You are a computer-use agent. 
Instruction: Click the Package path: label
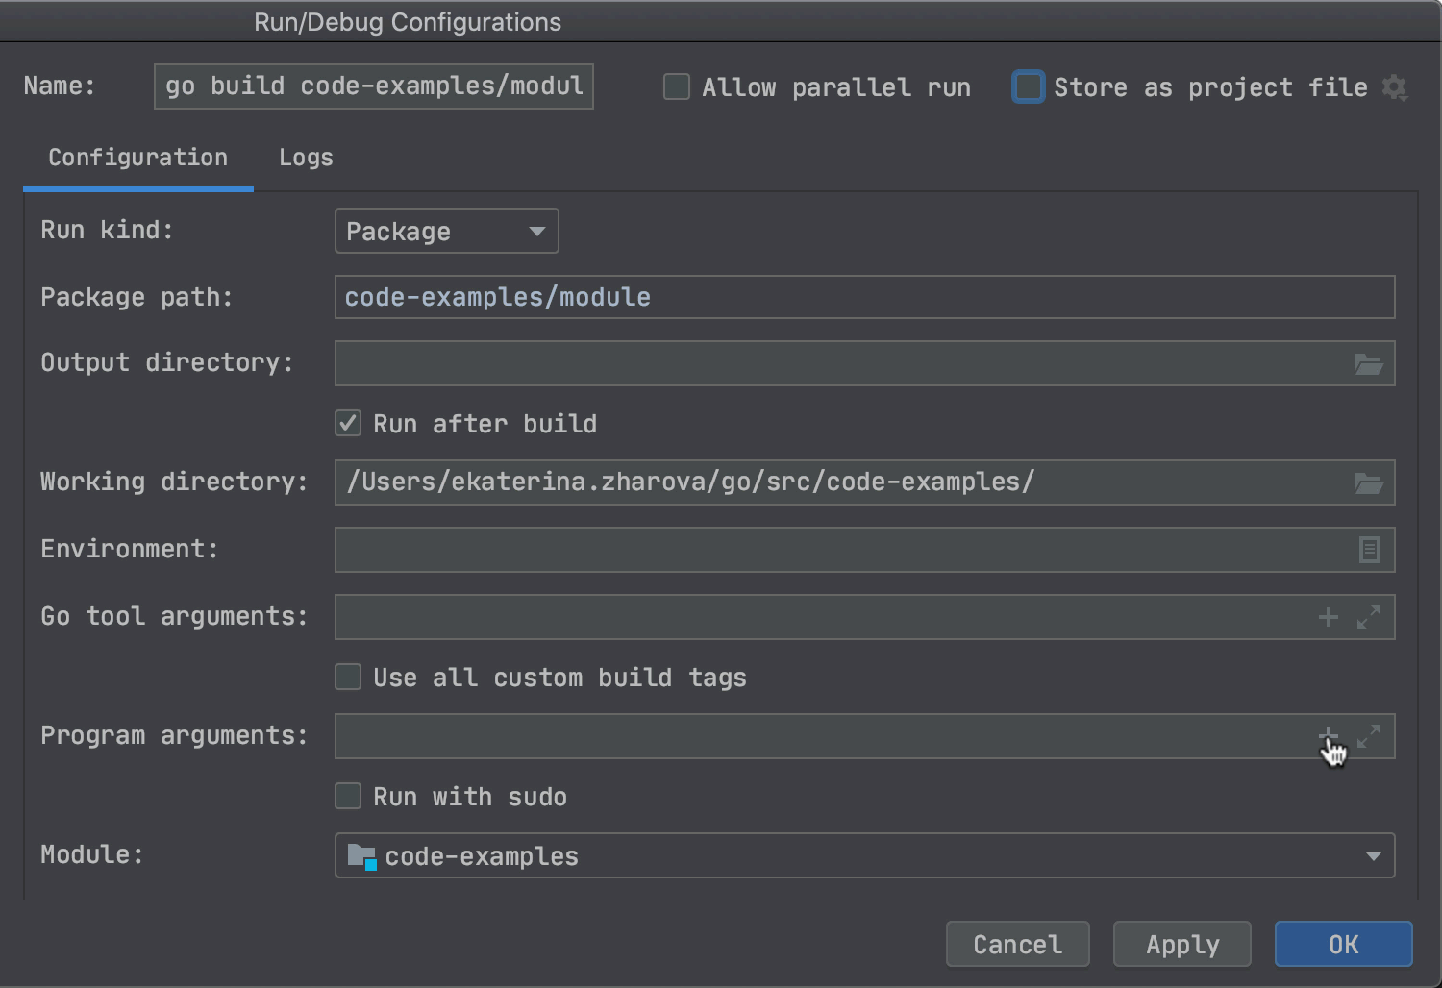[137, 298]
